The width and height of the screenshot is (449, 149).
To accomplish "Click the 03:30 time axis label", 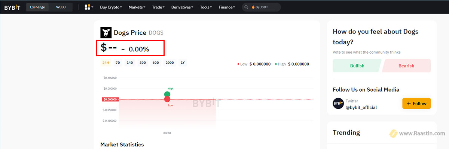I will [167, 133].
